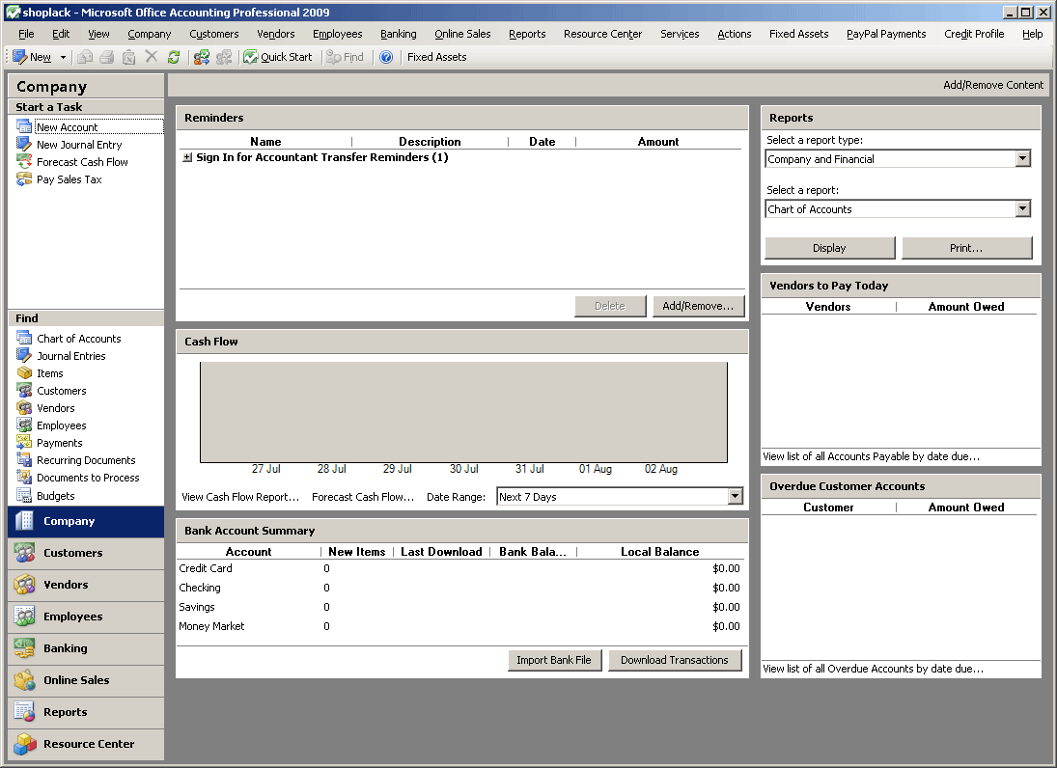Sort bank summary by Local Balance column
Image resolution: width=1057 pixels, height=768 pixels.
[660, 552]
